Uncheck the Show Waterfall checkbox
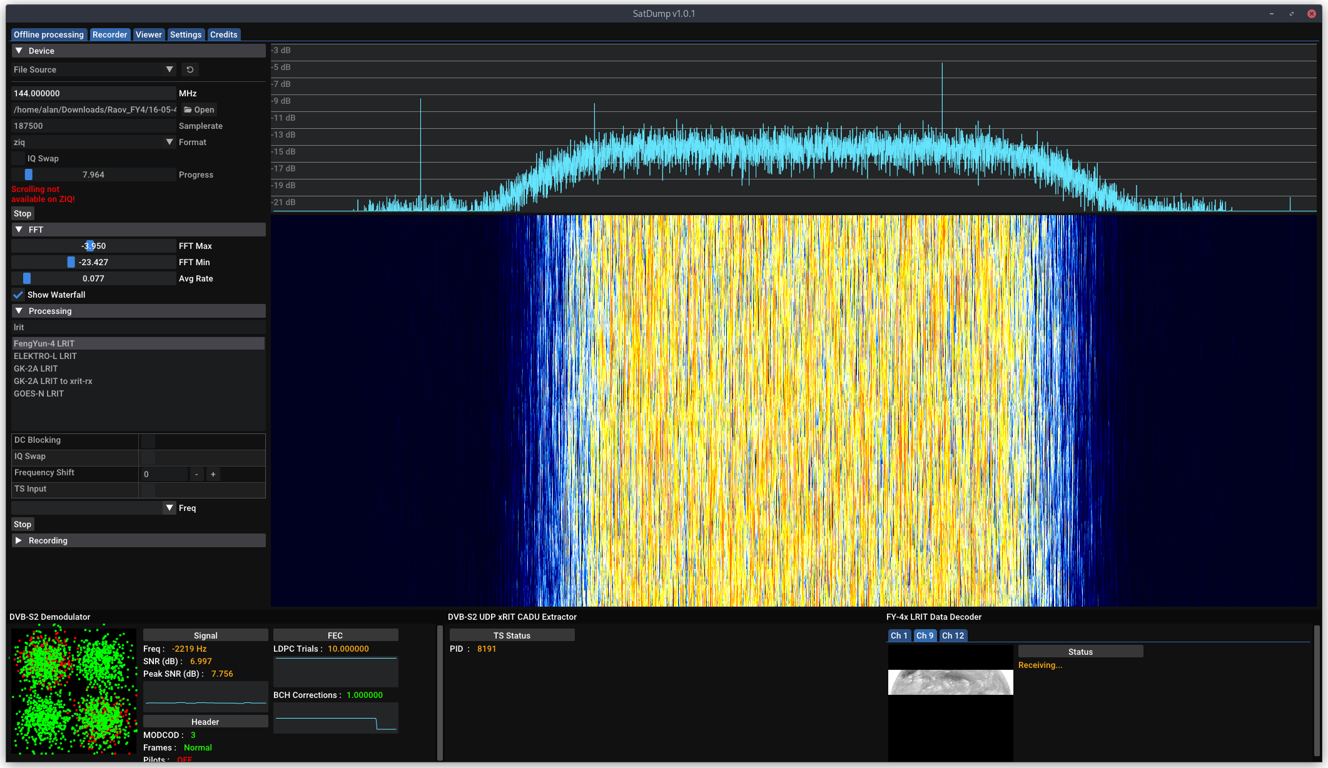Image resolution: width=1328 pixels, height=768 pixels. pos(19,295)
